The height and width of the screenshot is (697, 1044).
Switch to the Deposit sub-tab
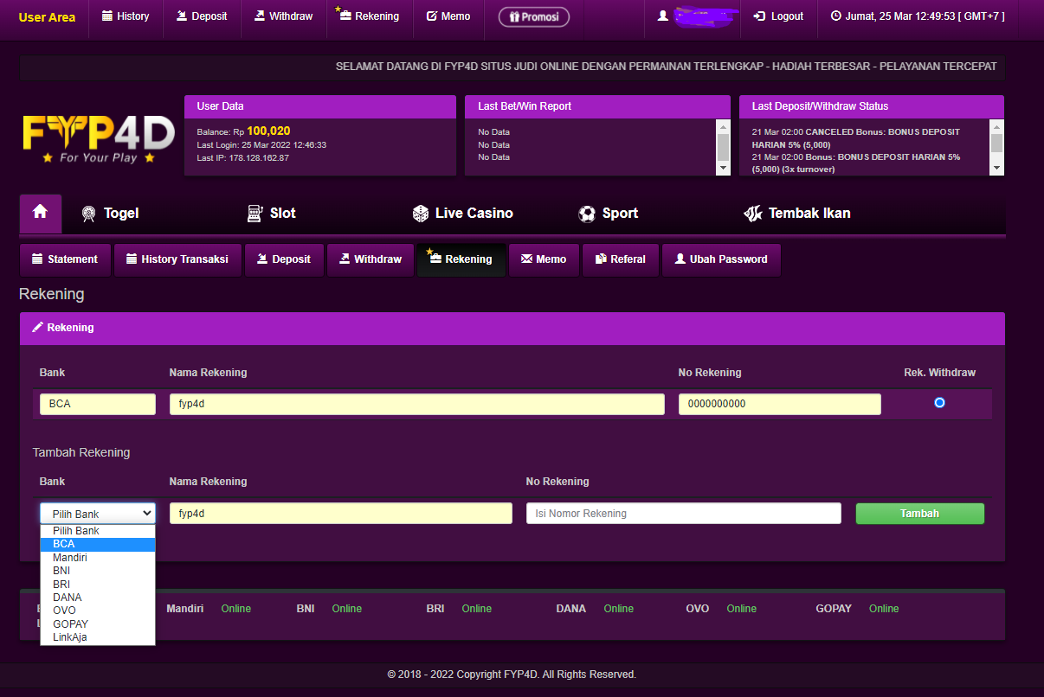(x=284, y=259)
